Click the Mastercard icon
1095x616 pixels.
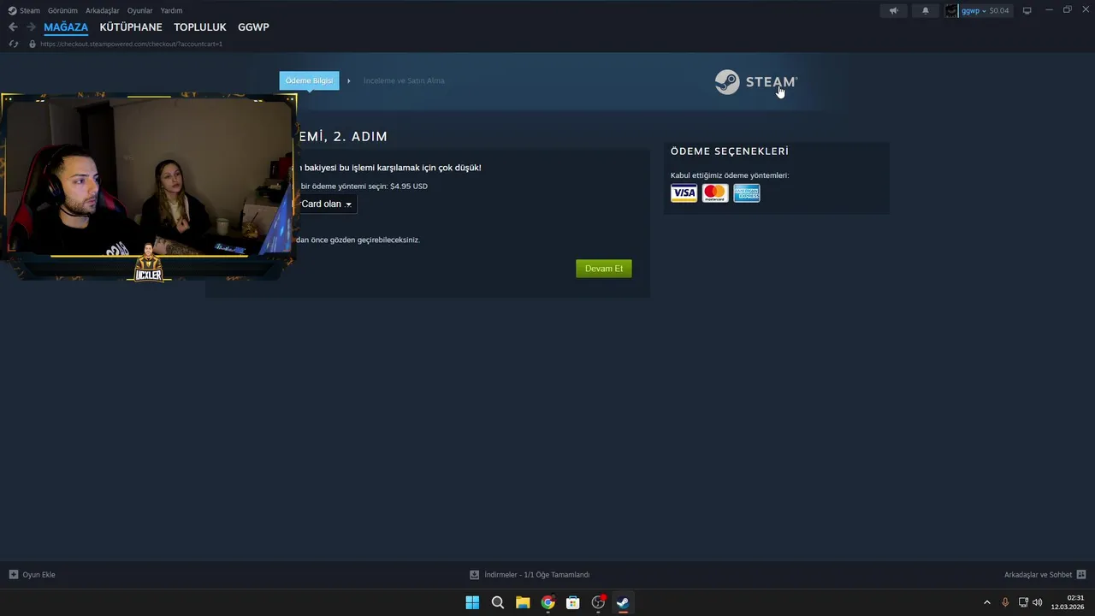(x=715, y=193)
